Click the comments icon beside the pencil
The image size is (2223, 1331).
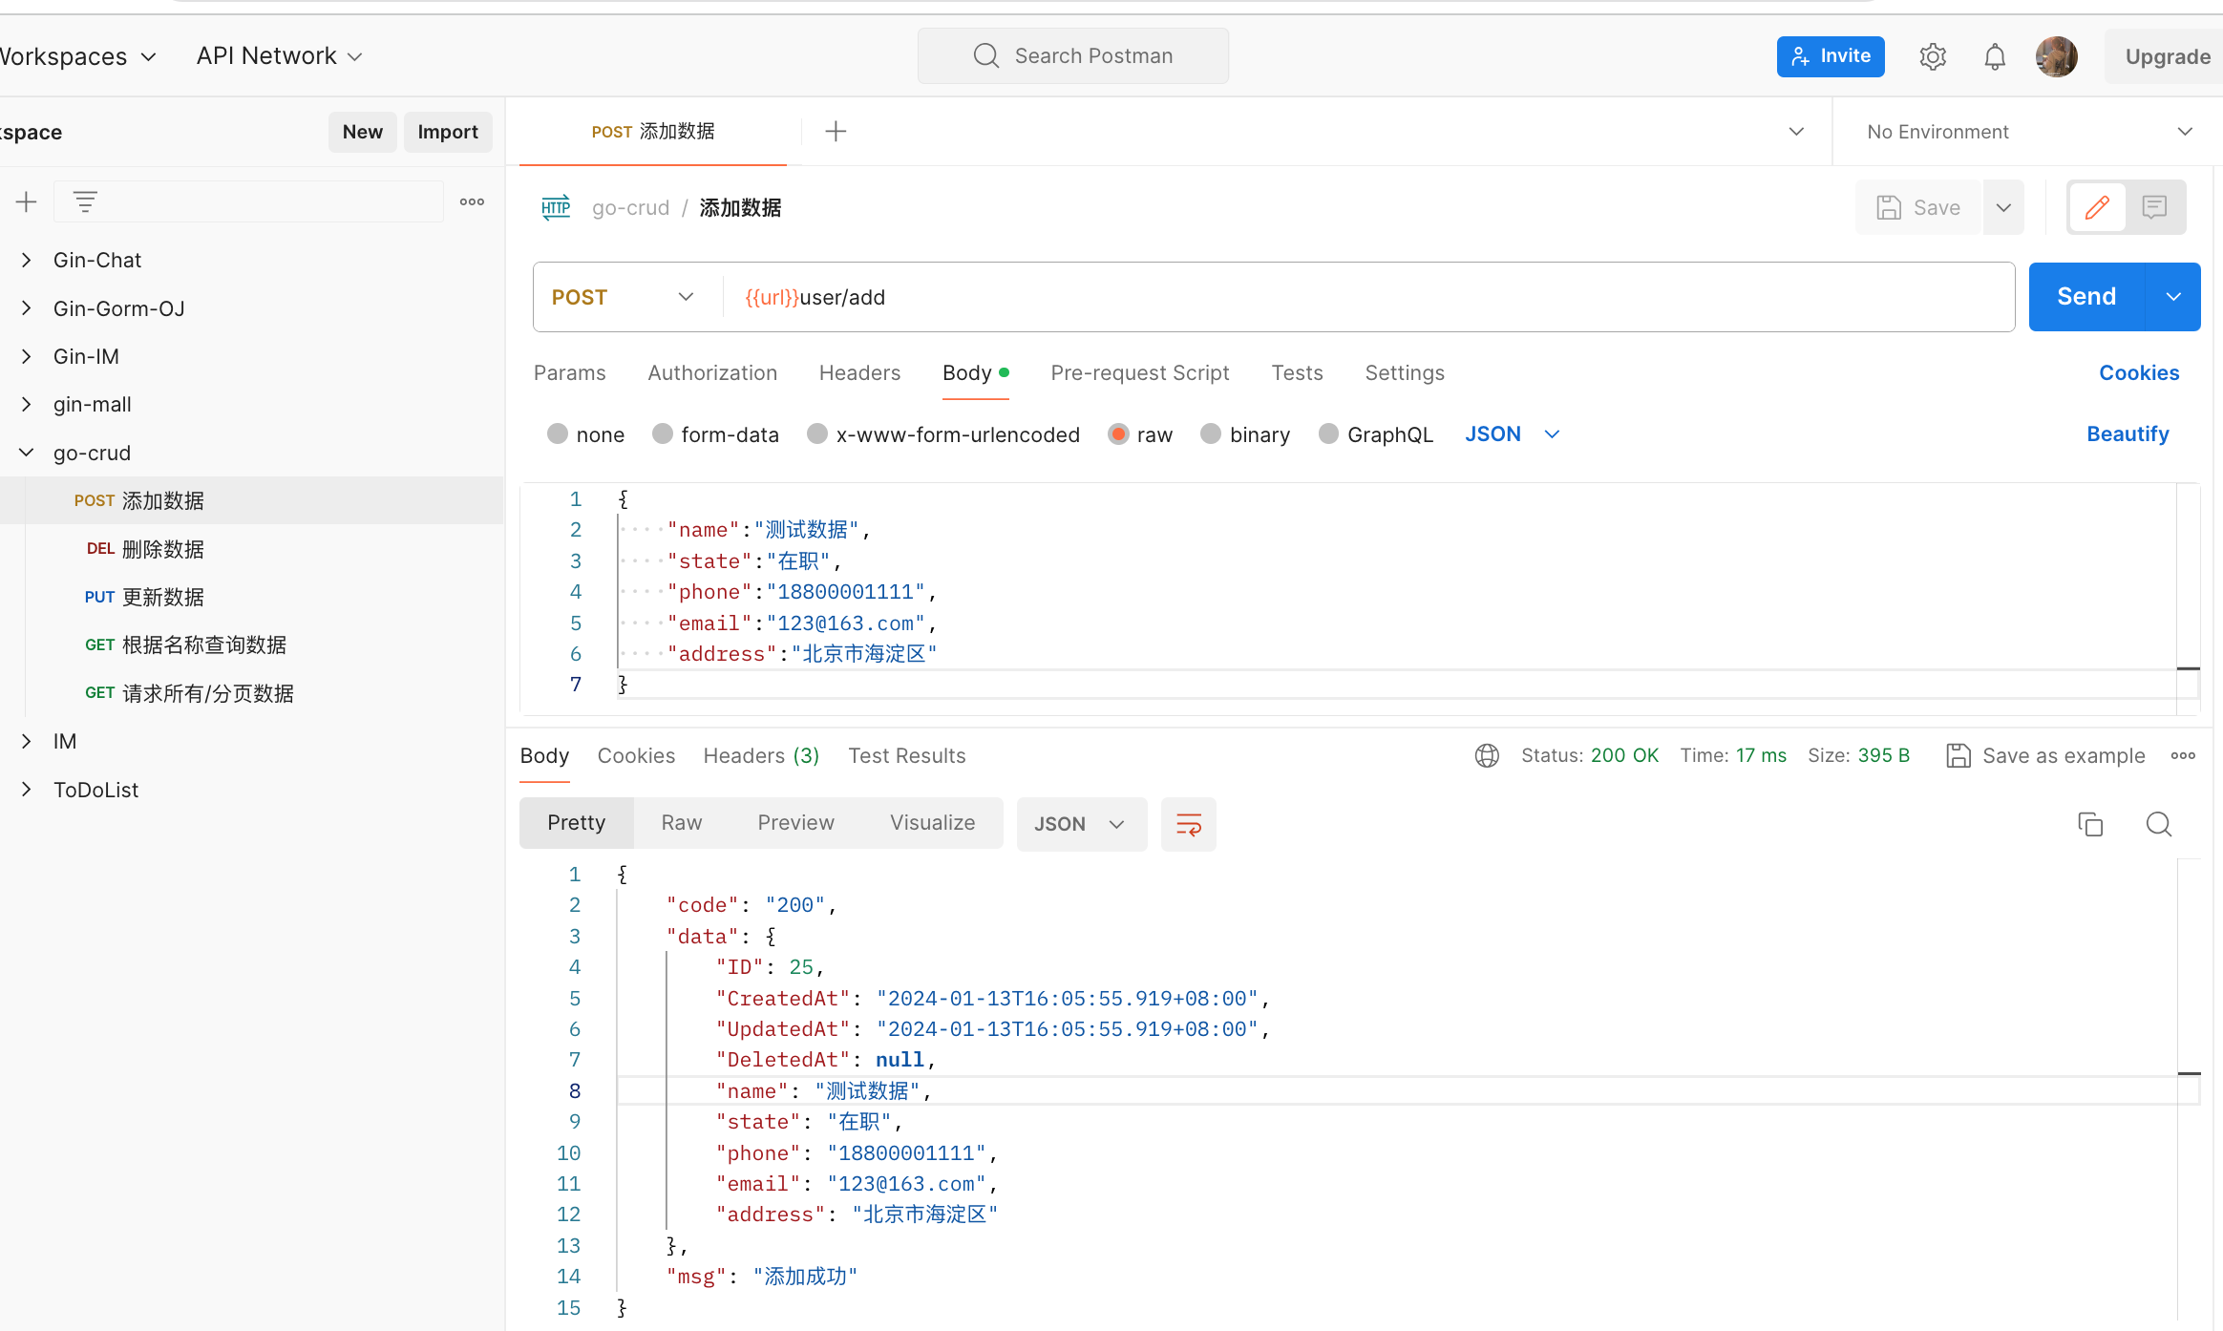(2154, 207)
